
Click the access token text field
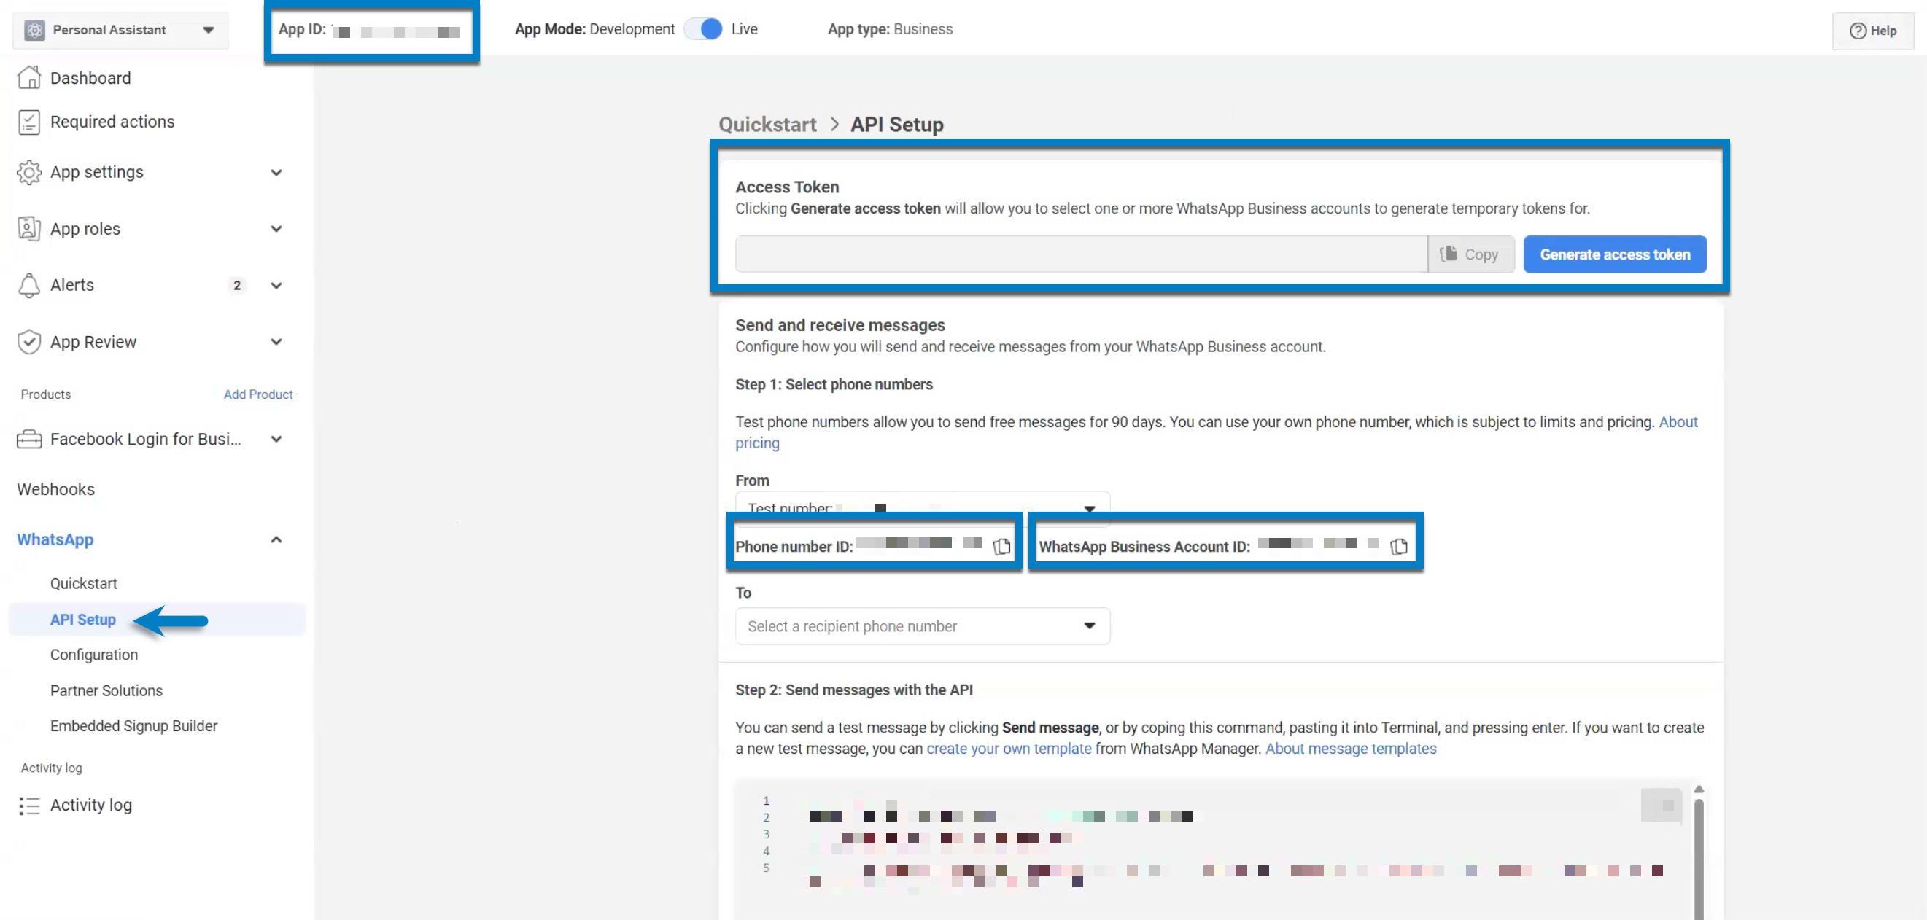[x=1081, y=254]
